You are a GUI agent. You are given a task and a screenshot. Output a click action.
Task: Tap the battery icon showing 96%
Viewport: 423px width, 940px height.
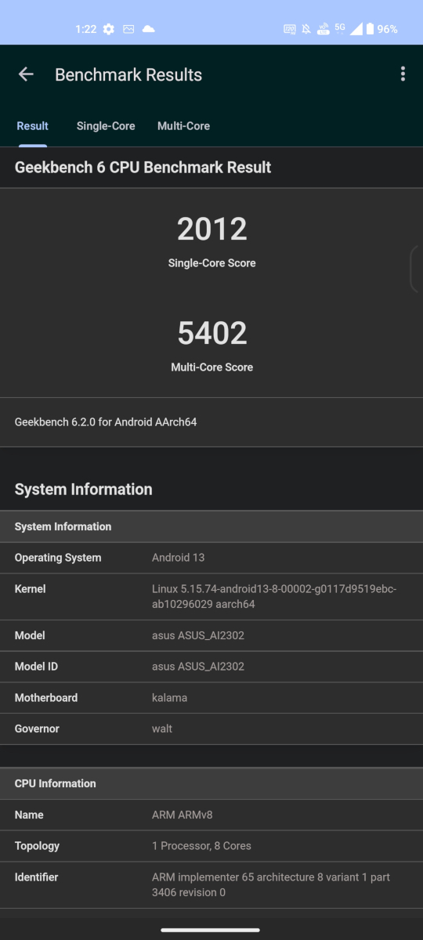(x=370, y=29)
